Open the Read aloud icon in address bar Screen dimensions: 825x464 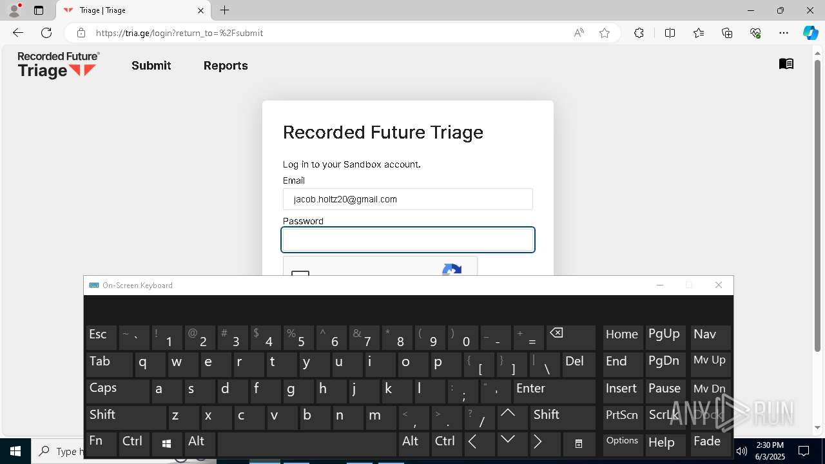pos(579,33)
